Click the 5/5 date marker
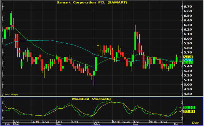 97,122
